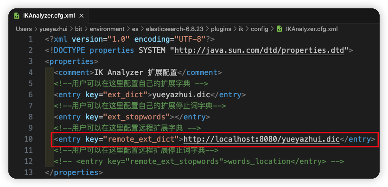
Task: Click the text IK Analyzer 扩展配置
Action: [x=136, y=73]
